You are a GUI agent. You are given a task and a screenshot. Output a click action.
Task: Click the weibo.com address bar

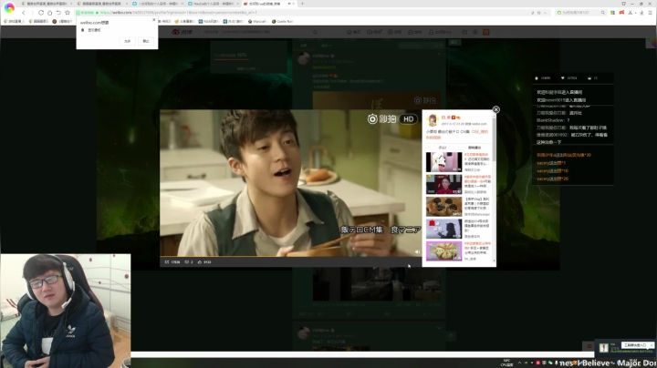click(314, 13)
